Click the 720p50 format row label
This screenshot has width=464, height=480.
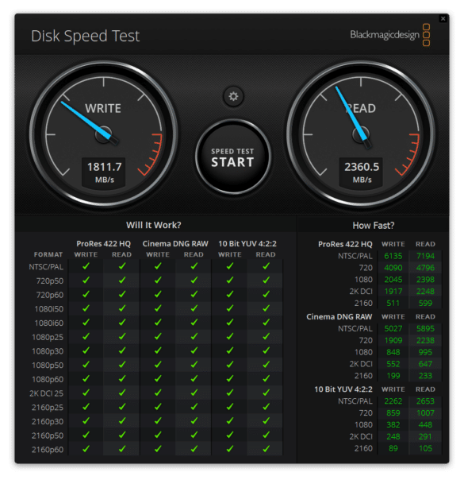[x=50, y=281]
